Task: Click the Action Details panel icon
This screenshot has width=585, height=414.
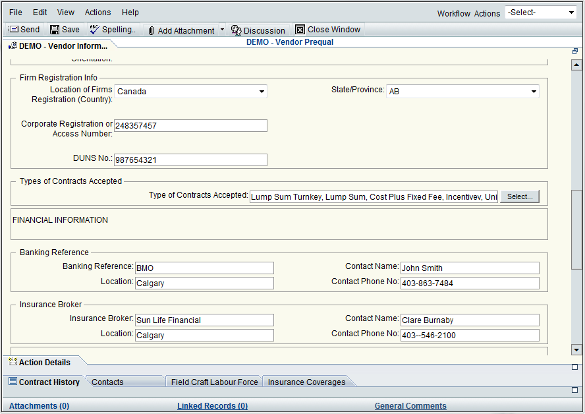Action: tap(13, 362)
